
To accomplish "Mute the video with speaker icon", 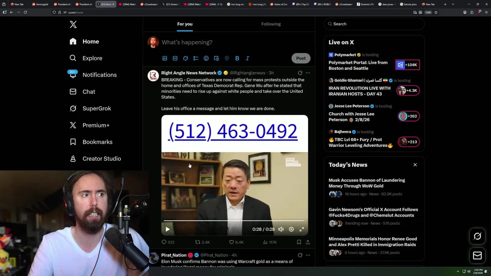I will point(281,229).
